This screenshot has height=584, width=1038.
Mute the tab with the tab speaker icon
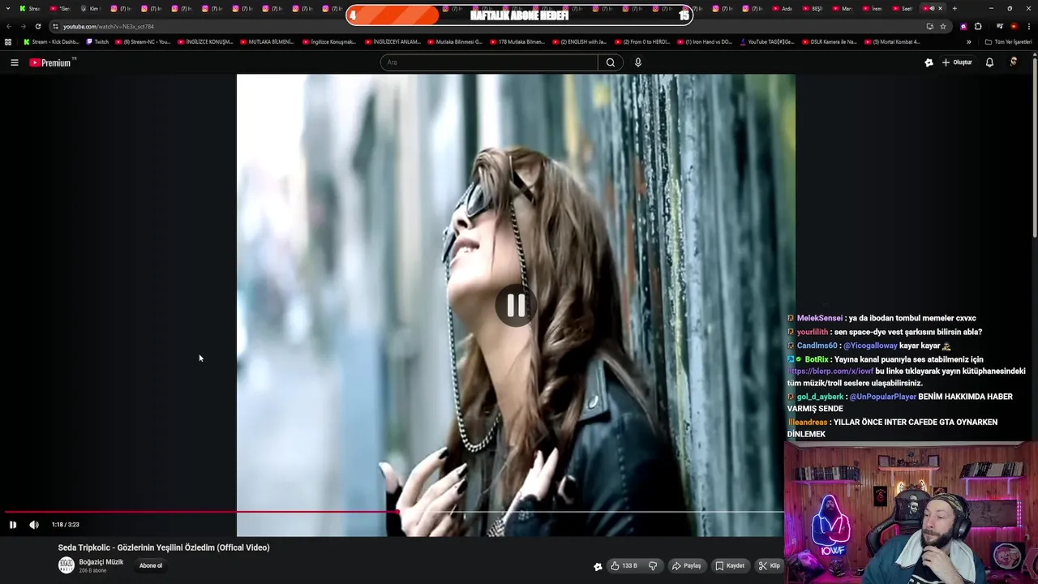932,8
